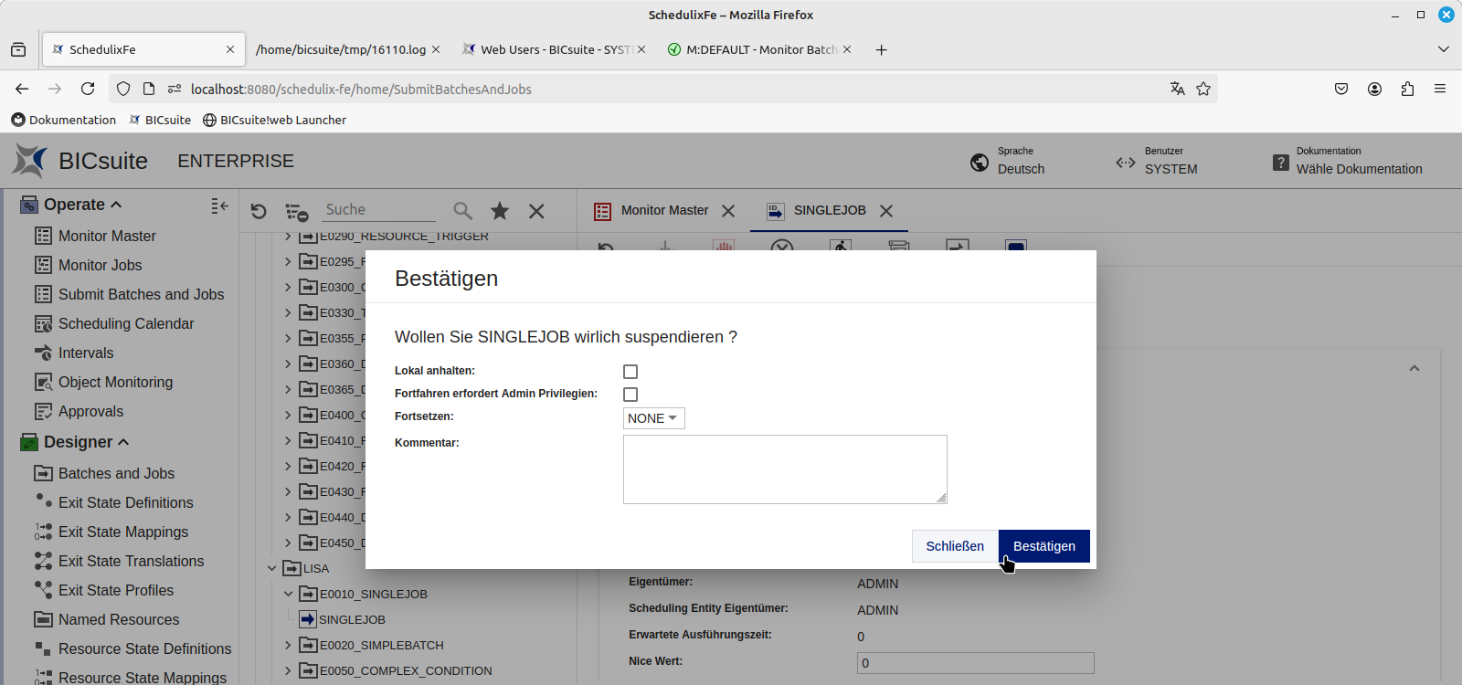
Task: Click the Sprache globe icon
Action: click(x=980, y=162)
